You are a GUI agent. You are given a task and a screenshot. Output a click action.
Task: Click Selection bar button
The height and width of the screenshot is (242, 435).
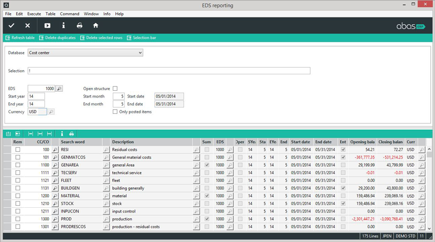(x=141, y=38)
